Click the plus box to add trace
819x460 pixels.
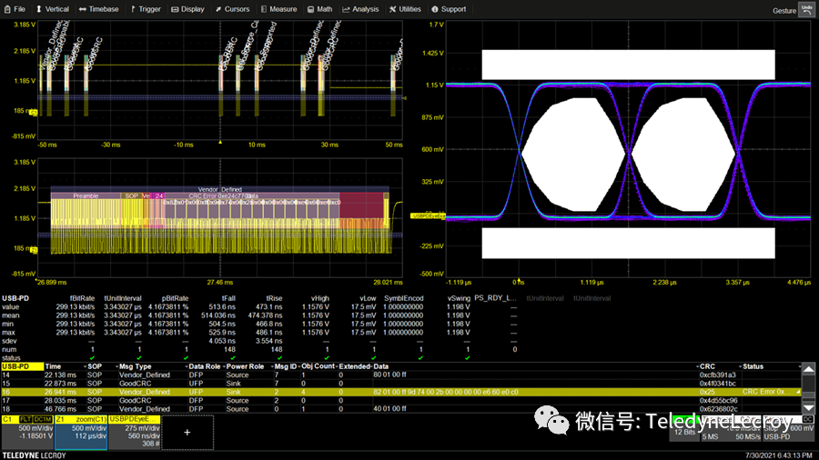coord(187,434)
